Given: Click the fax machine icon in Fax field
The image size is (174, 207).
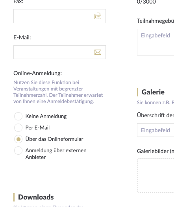Looking at the screenshot, I should (x=98, y=16).
